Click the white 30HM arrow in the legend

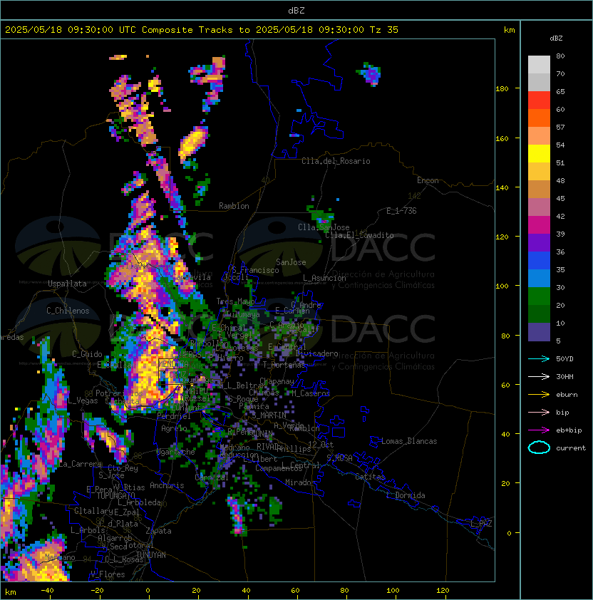coord(539,376)
